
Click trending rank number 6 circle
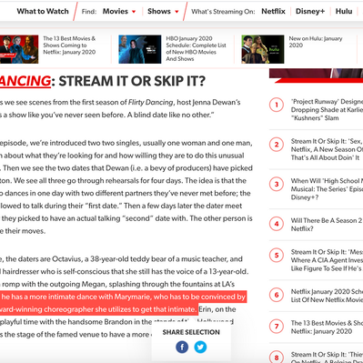coord(277,295)
